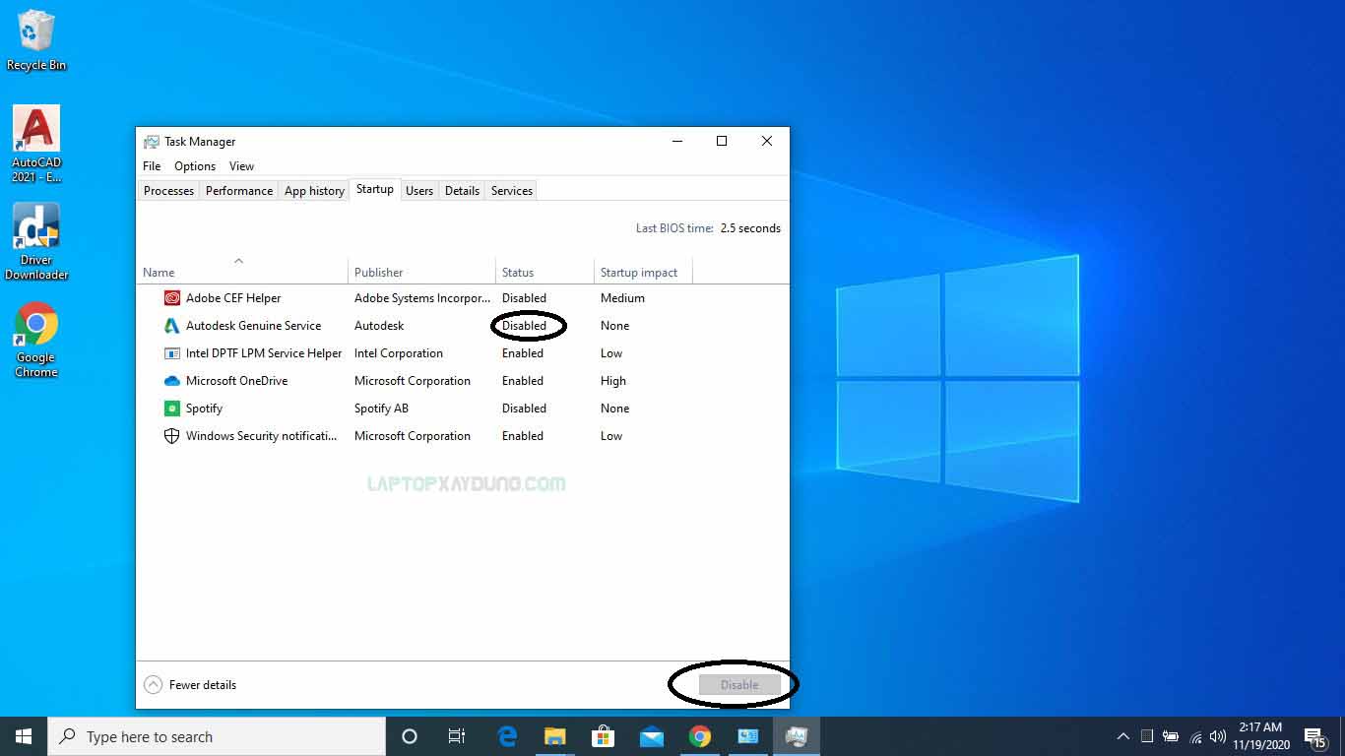The width and height of the screenshot is (1345, 756).
Task: Select the Spotify AB publisher cell
Action: [x=381, y=409]
